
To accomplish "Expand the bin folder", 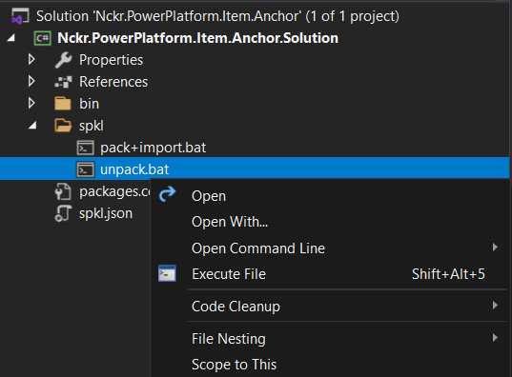I will click(31, 104).
